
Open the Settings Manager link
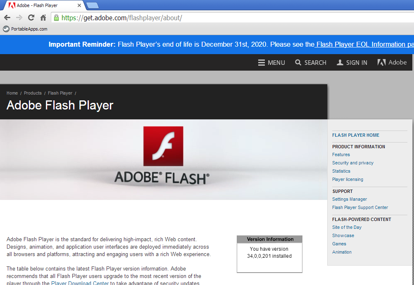[x=349, y=199]
